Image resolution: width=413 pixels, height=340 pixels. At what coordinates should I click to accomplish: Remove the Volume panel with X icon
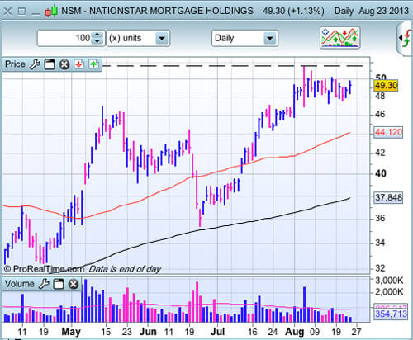[x=74, y=284]
